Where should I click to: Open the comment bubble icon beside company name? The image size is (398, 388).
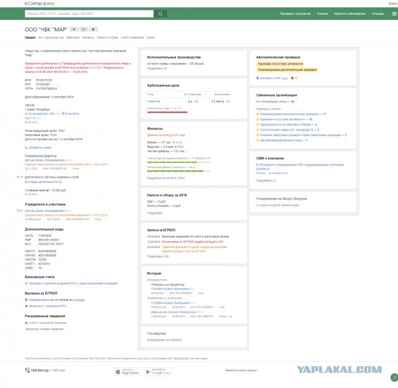pos(83,29)
